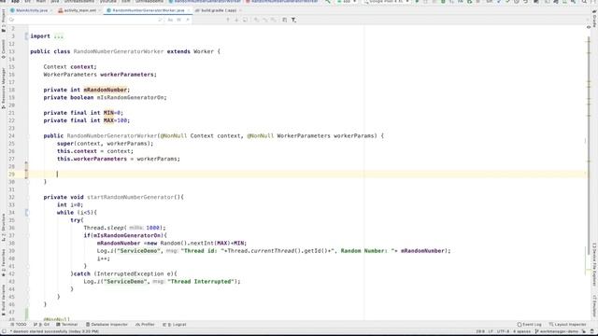Toggle Regex option in find bar
Viewport: 598px width, 336px height.
[x=187, y=20]
